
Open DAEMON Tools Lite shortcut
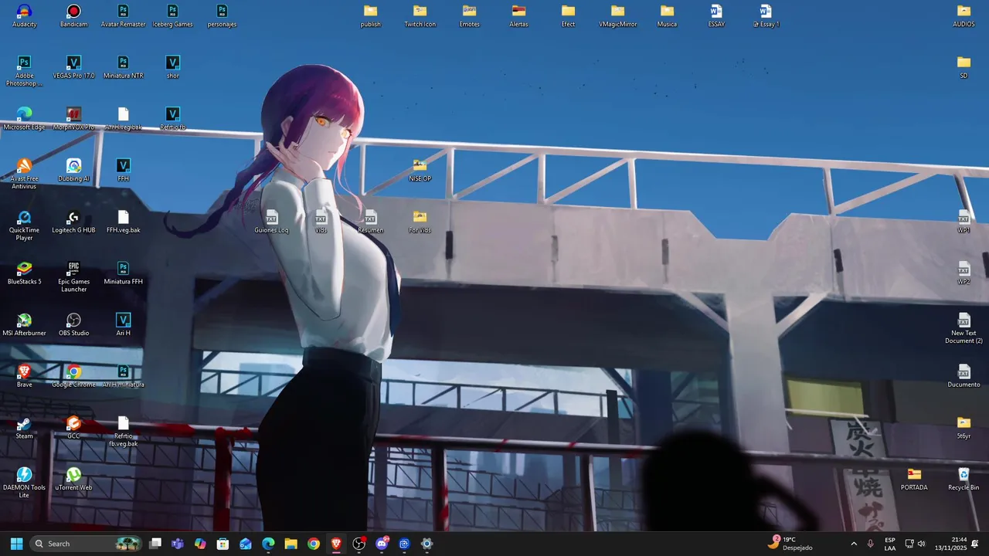coord(24,483)
